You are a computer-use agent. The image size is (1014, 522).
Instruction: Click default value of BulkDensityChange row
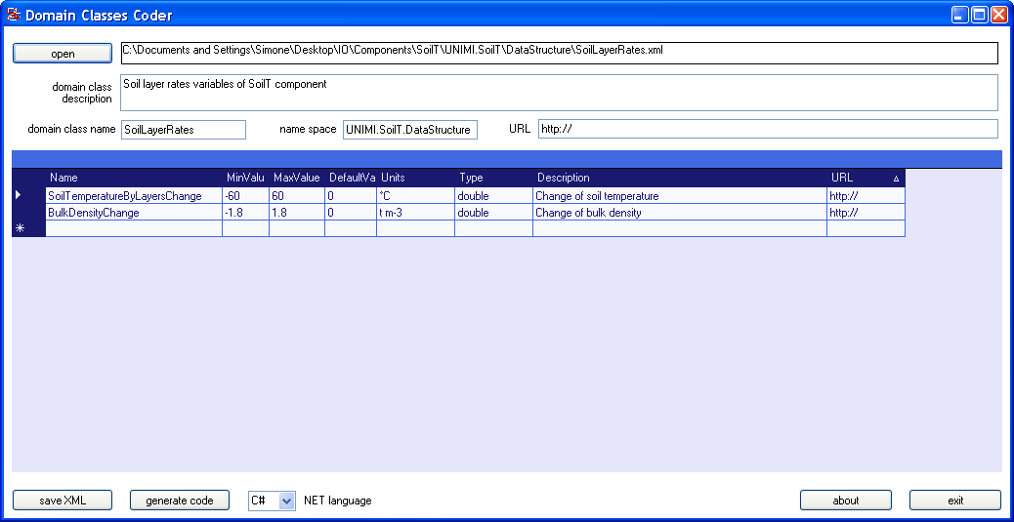pyautogui.click(x=351, y=212)
